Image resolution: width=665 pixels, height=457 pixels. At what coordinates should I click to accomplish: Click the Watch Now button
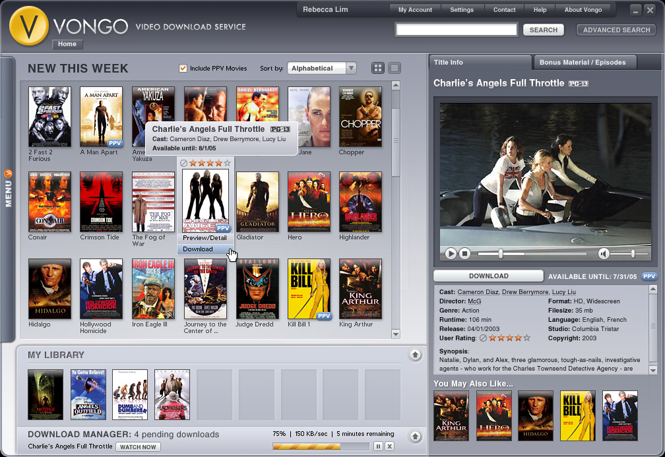coord(139,446)
